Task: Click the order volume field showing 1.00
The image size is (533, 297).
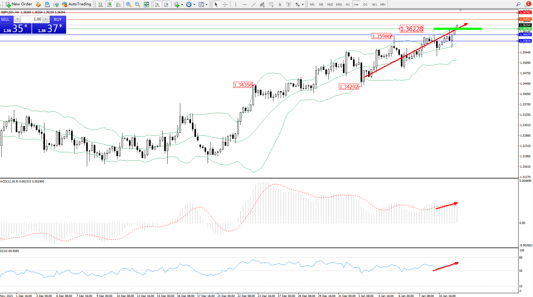Action: 31,19
